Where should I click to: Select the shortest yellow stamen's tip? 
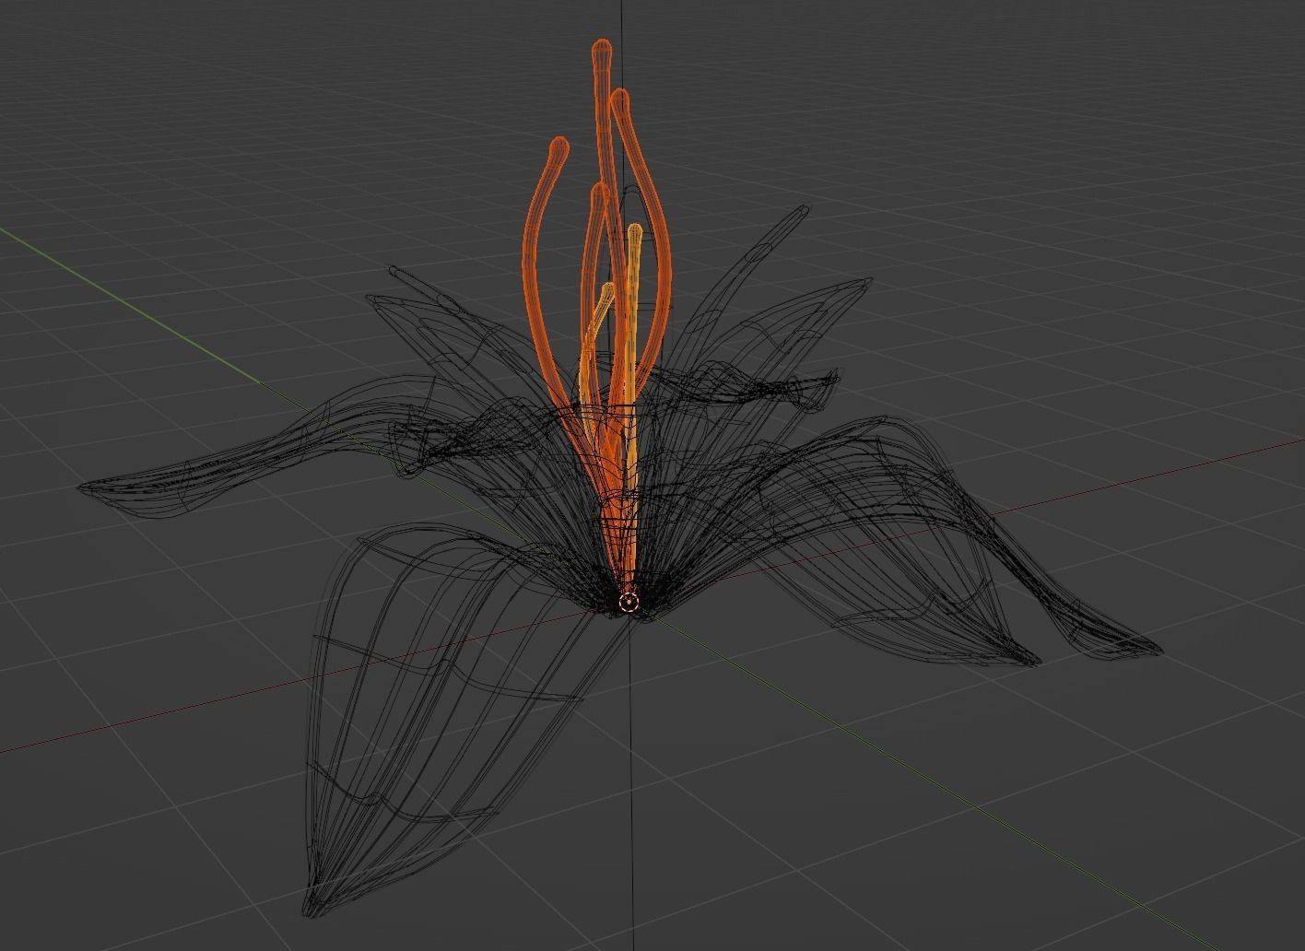(x=606, y=292)
